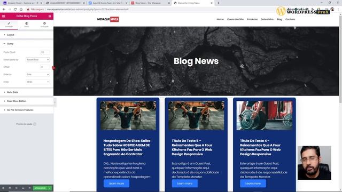The image size is (342, 192).
Task: Open the Contato menu item
Action: [x=290, y=19]
